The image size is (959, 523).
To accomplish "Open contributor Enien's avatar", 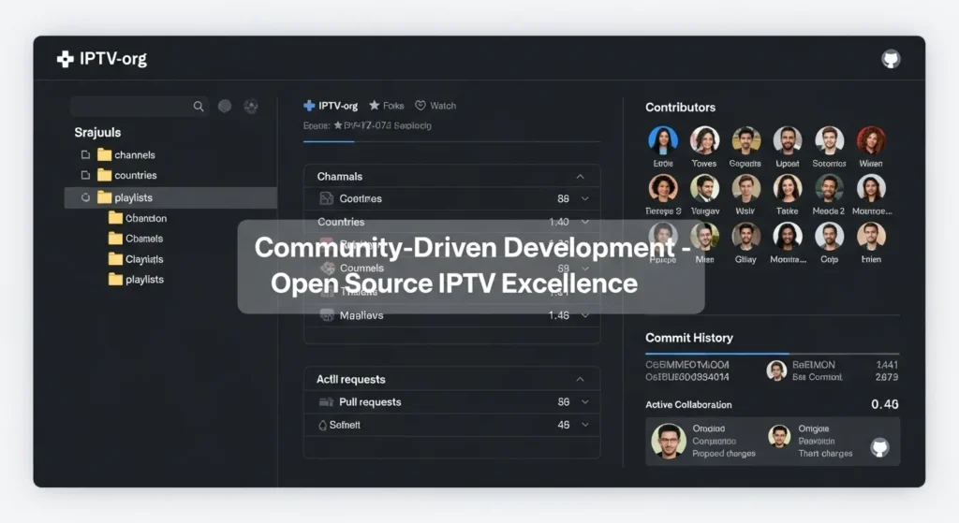I will click(x=871, y=237).
